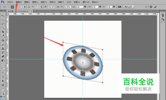Select the Pen tool
Viewport: 166px width, 100px height.
pyautogui.click(x=3, y=73)
